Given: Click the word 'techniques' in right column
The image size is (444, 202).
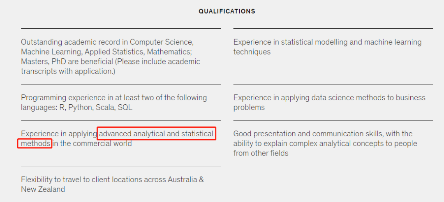Looking at the screenshot, I should [x=252, y=52].
